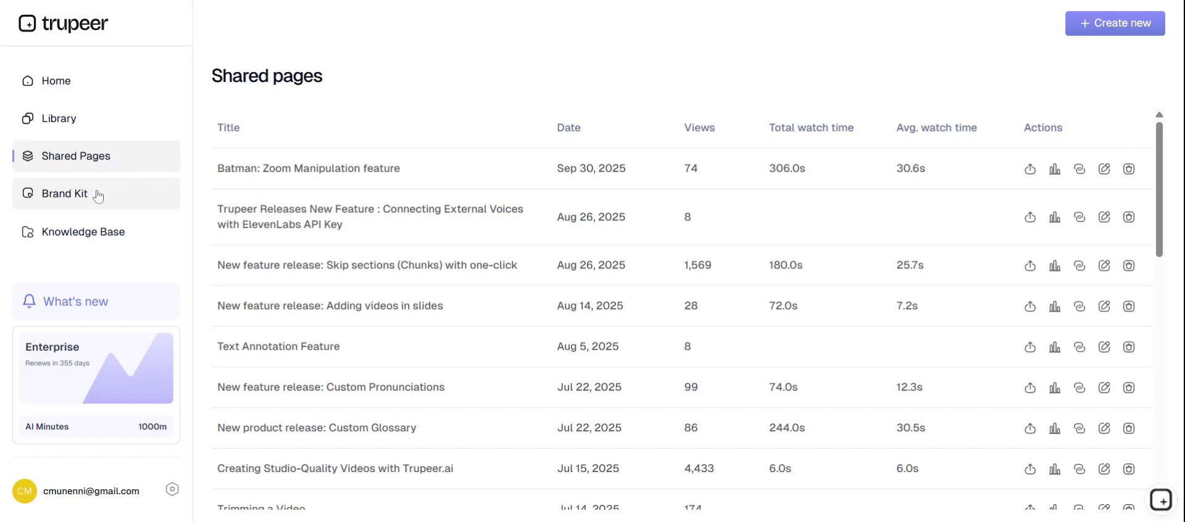
Task: Copy link for Text Annotation Feature
Action: (x=1079, y=347)
